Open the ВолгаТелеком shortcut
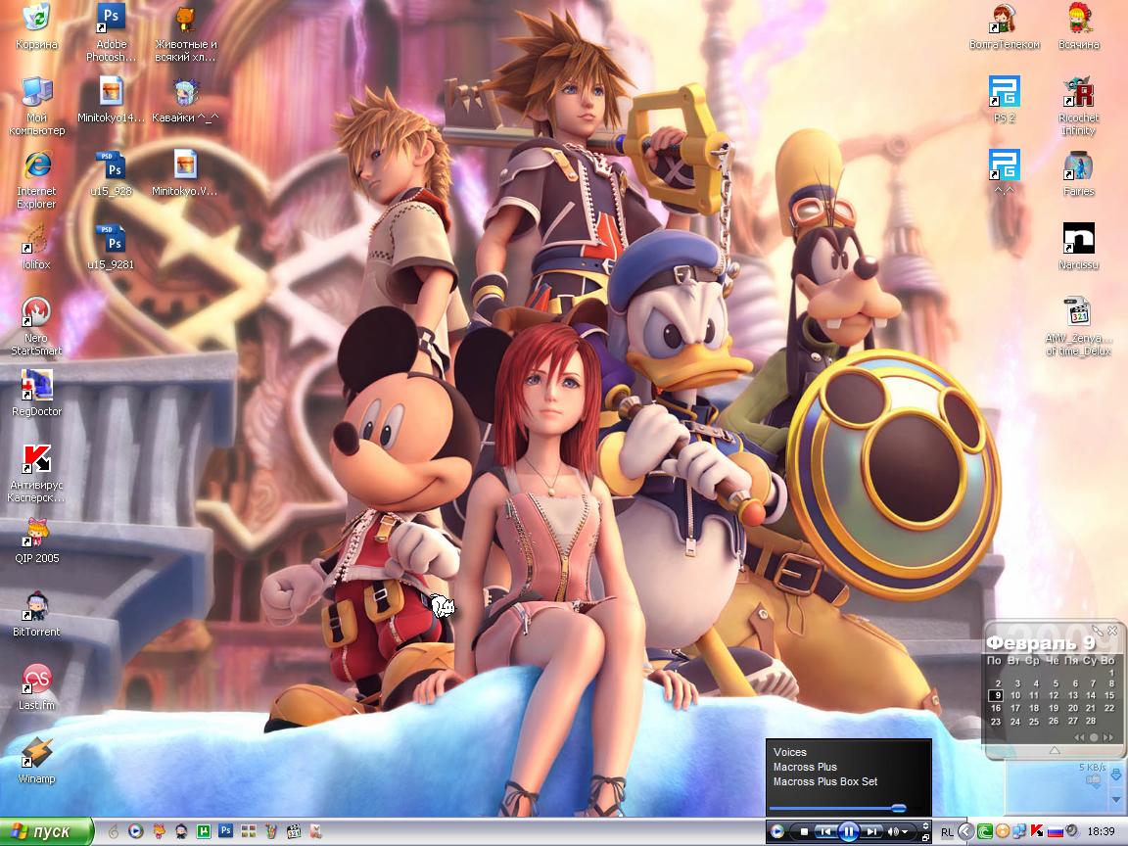The image size is (1128, 846). click(x=1005, y=27)
